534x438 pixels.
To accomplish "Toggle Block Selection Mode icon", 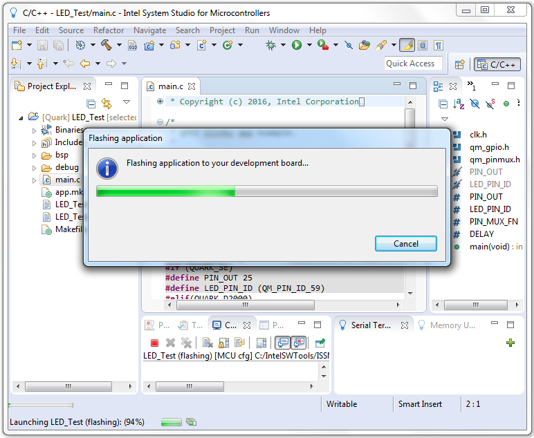I will [423, 45].
